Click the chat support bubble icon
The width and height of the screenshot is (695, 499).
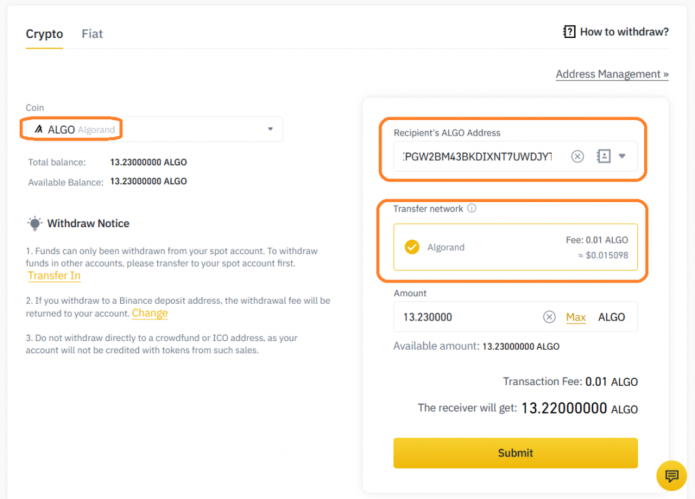click(671, 475)
